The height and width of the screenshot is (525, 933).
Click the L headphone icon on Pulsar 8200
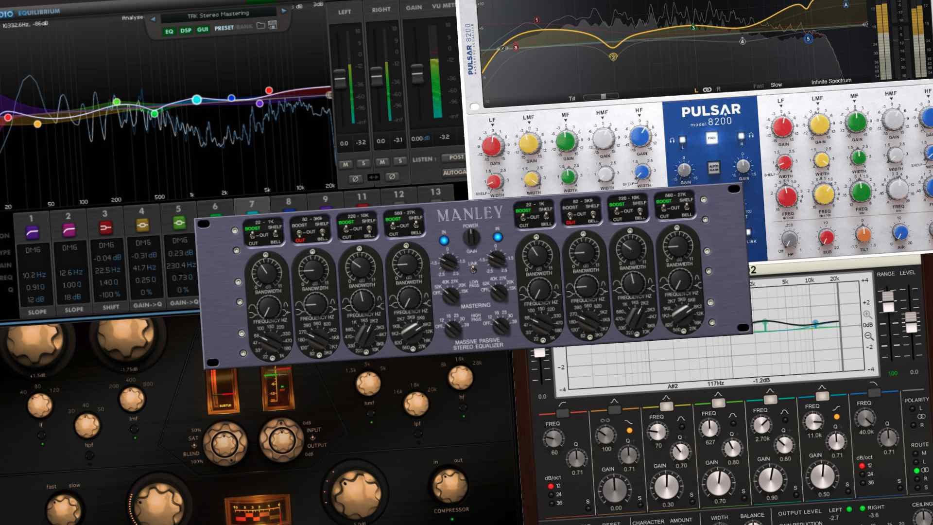[672, 140]
